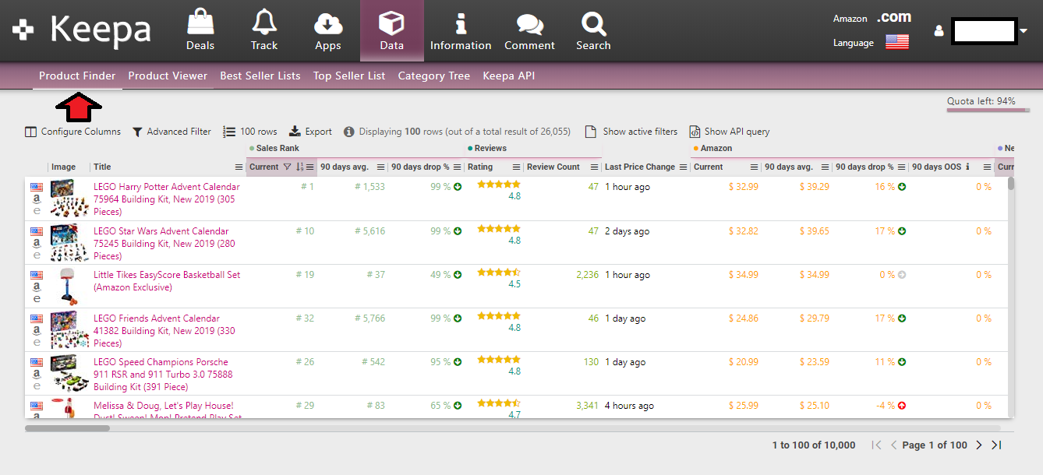1043x475 pixels.
Task: Click the 90 days OOS info icon
Action: tap(967, 167)
